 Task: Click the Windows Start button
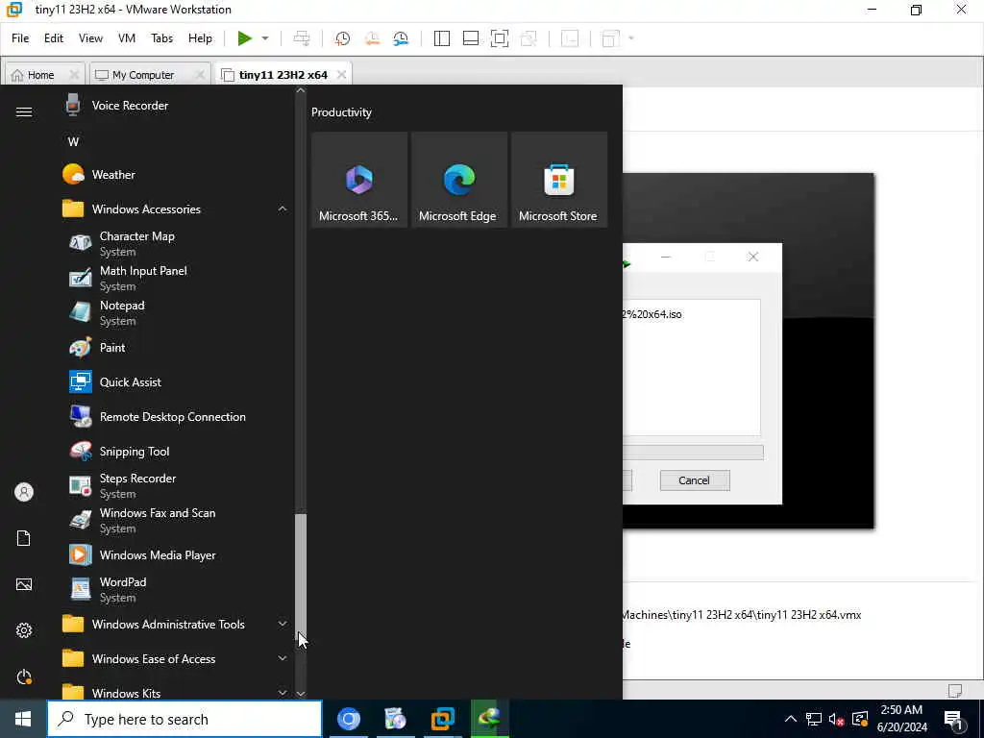click(x=23, y=719)
